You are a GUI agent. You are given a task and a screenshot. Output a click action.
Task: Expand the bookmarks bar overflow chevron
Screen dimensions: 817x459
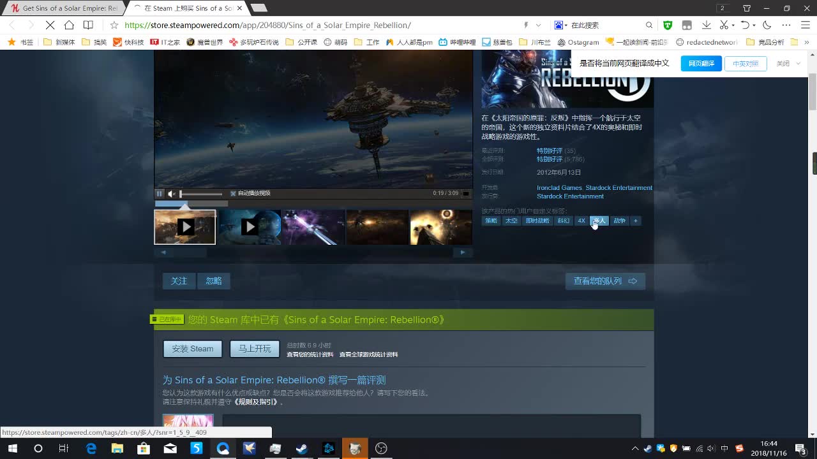point(807,42)
